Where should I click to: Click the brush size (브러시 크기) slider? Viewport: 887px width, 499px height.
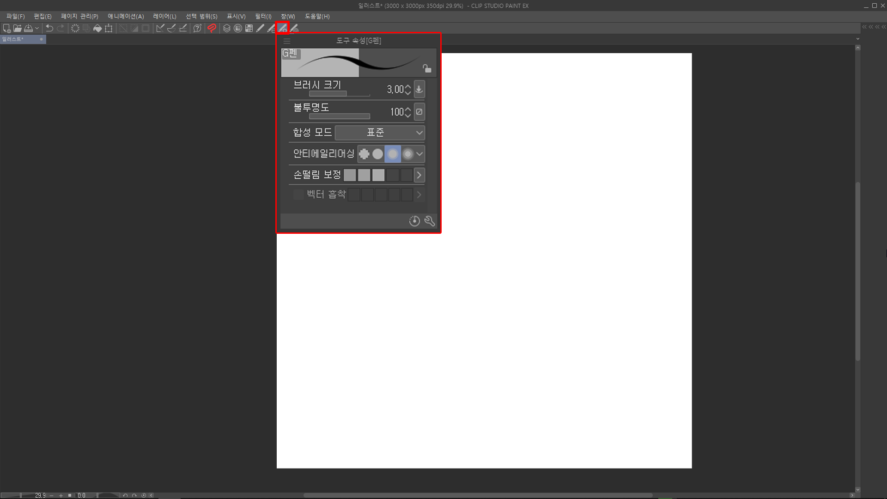339,94
